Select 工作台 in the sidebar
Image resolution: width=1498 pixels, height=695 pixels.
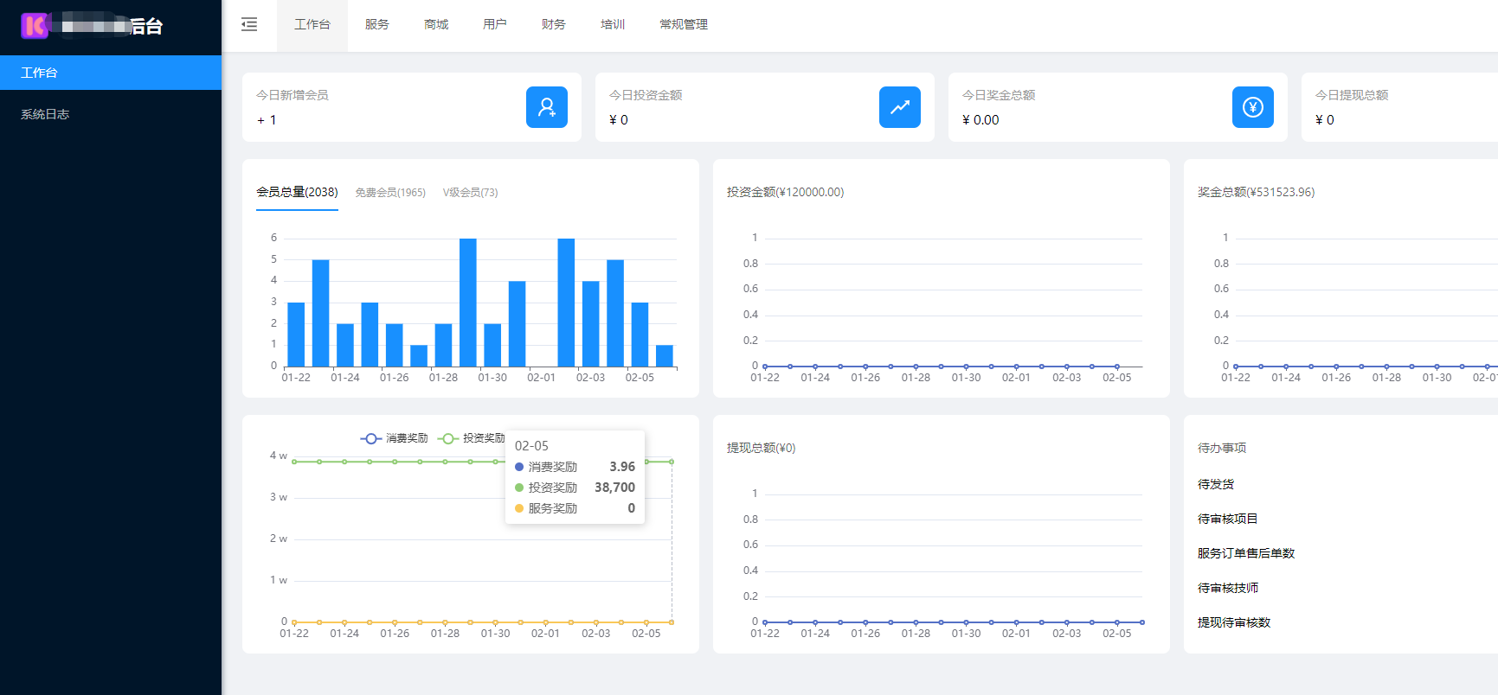pyautogui.click(x=111, y=73)
